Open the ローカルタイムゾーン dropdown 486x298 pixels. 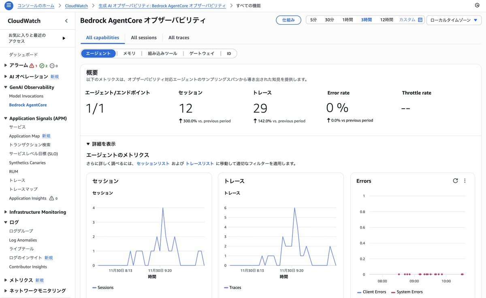[x=454, y=20]
